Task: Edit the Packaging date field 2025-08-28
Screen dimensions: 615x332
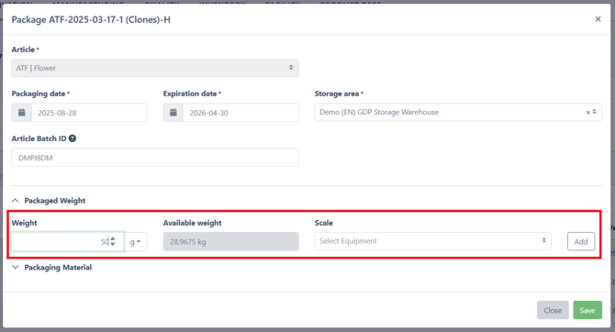Action: pyautogui.click(x=89, y=113)
